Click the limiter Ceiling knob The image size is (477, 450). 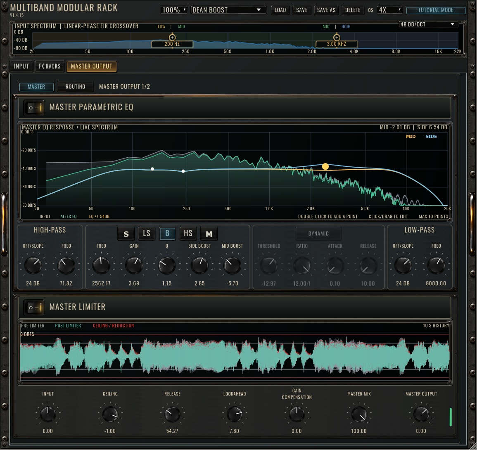click(x=110, y=414)
